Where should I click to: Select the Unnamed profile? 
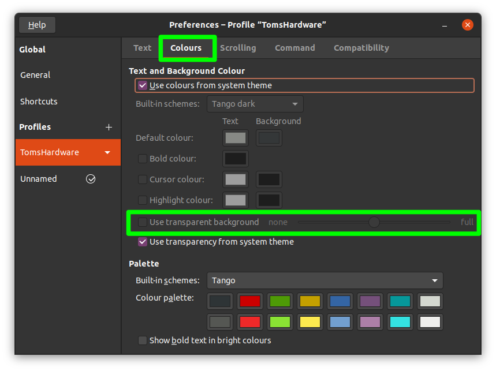39,179
